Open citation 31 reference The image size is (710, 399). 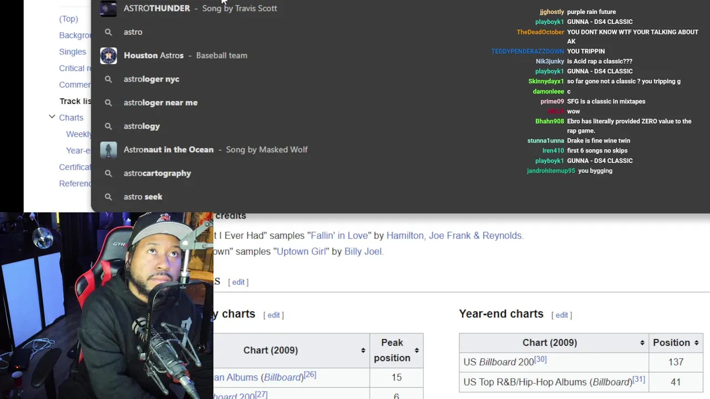[x=638, y=379]
